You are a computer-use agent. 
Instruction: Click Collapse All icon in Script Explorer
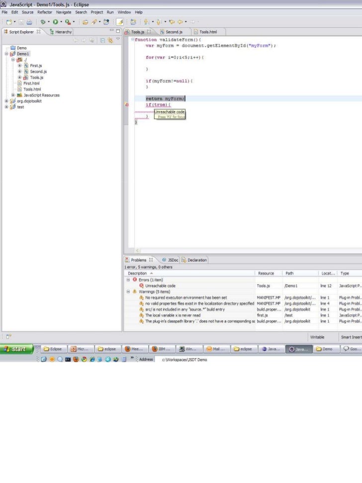(102, 41)
